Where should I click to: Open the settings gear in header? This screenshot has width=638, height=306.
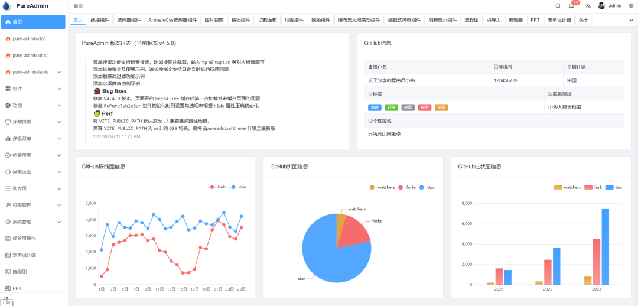pyautogui.click(x=631, y=6)
